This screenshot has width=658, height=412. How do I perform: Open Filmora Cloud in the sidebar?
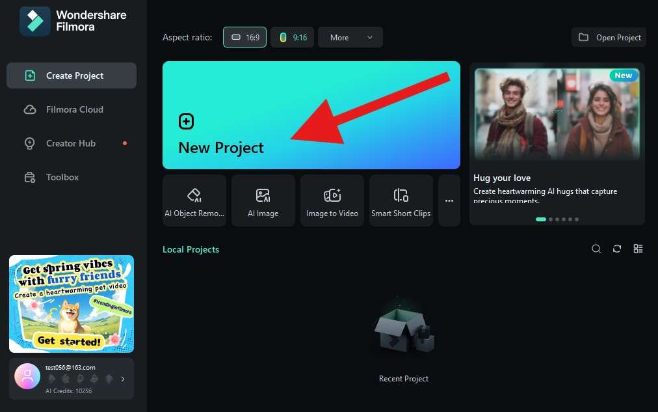click(72, 109)
